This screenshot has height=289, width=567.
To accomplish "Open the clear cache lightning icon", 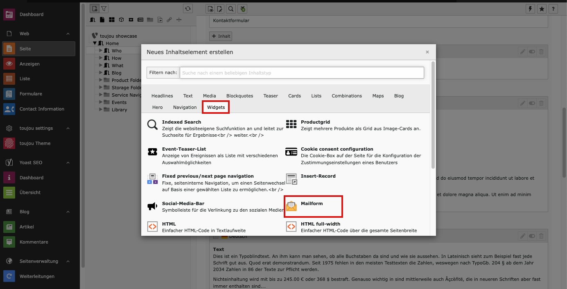I will pos(530,9).
